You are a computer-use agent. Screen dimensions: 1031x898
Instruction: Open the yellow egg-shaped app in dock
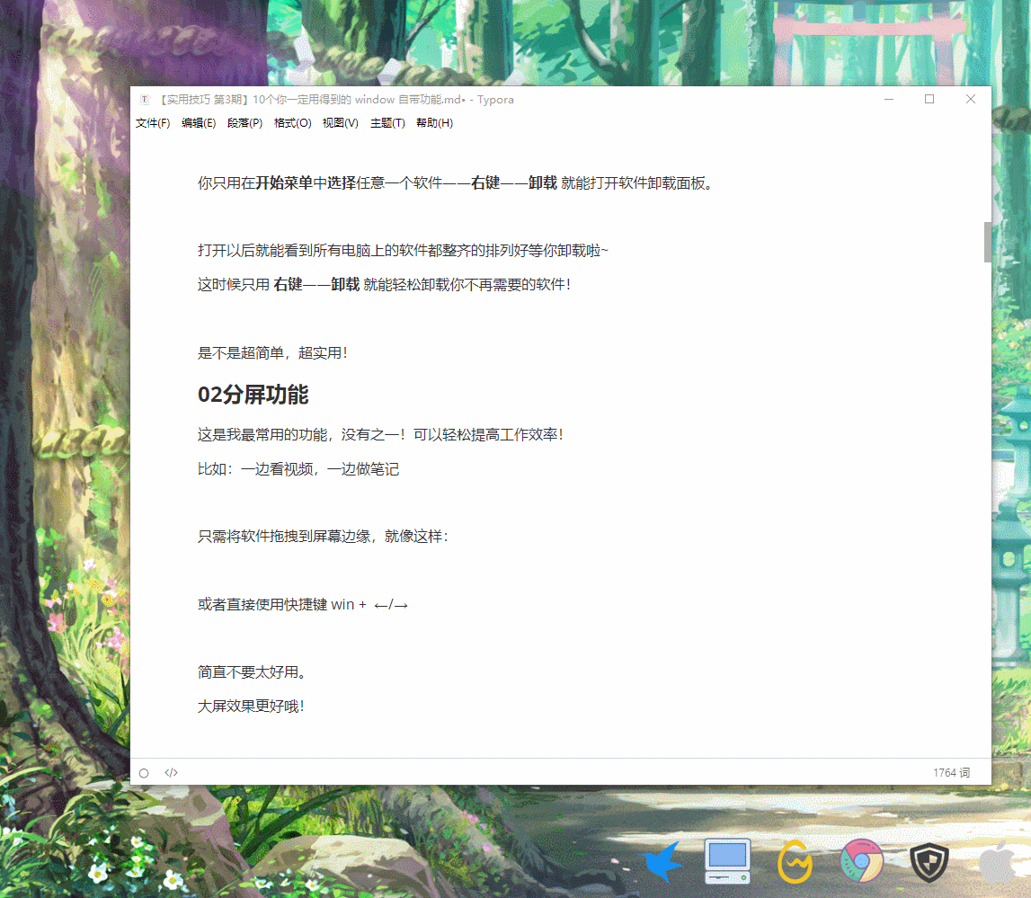[795, 861]
